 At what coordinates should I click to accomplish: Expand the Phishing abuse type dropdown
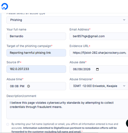point(67,20)
